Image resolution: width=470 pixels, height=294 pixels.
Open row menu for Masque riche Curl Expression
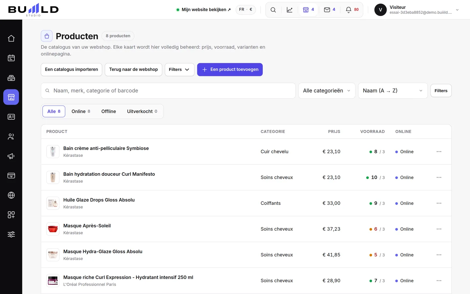tap(439, 281)
